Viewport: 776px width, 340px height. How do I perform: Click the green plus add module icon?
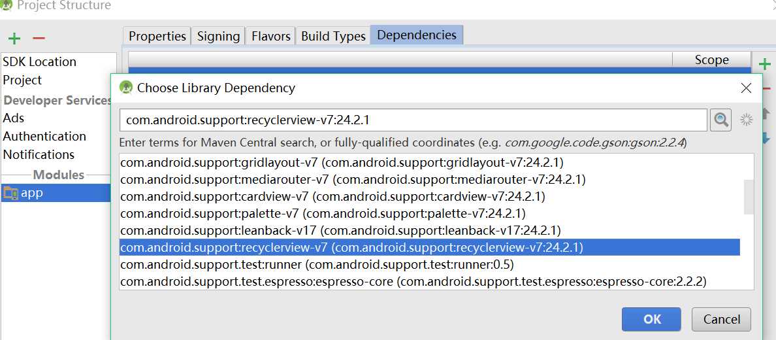(14, 38)
